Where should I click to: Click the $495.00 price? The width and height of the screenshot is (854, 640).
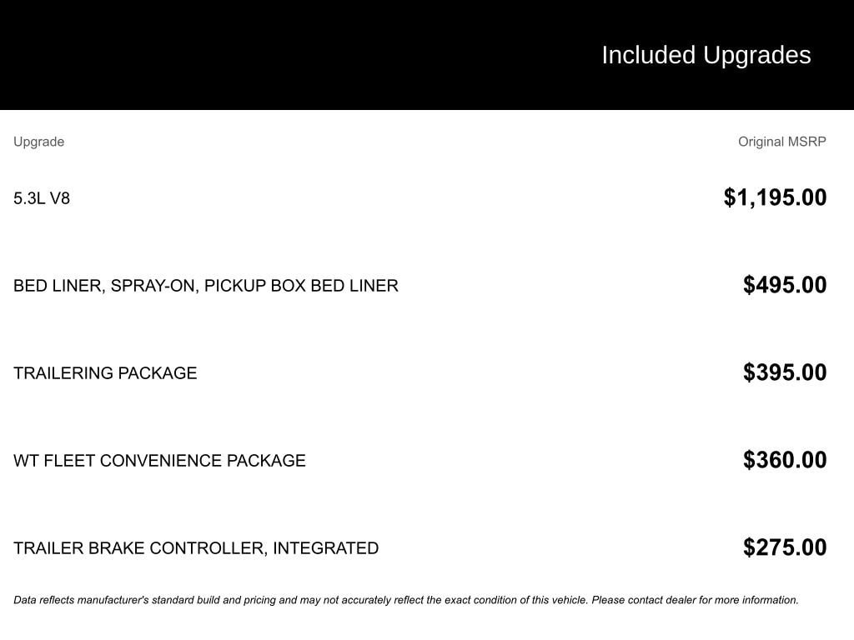(x=785, y=285)
